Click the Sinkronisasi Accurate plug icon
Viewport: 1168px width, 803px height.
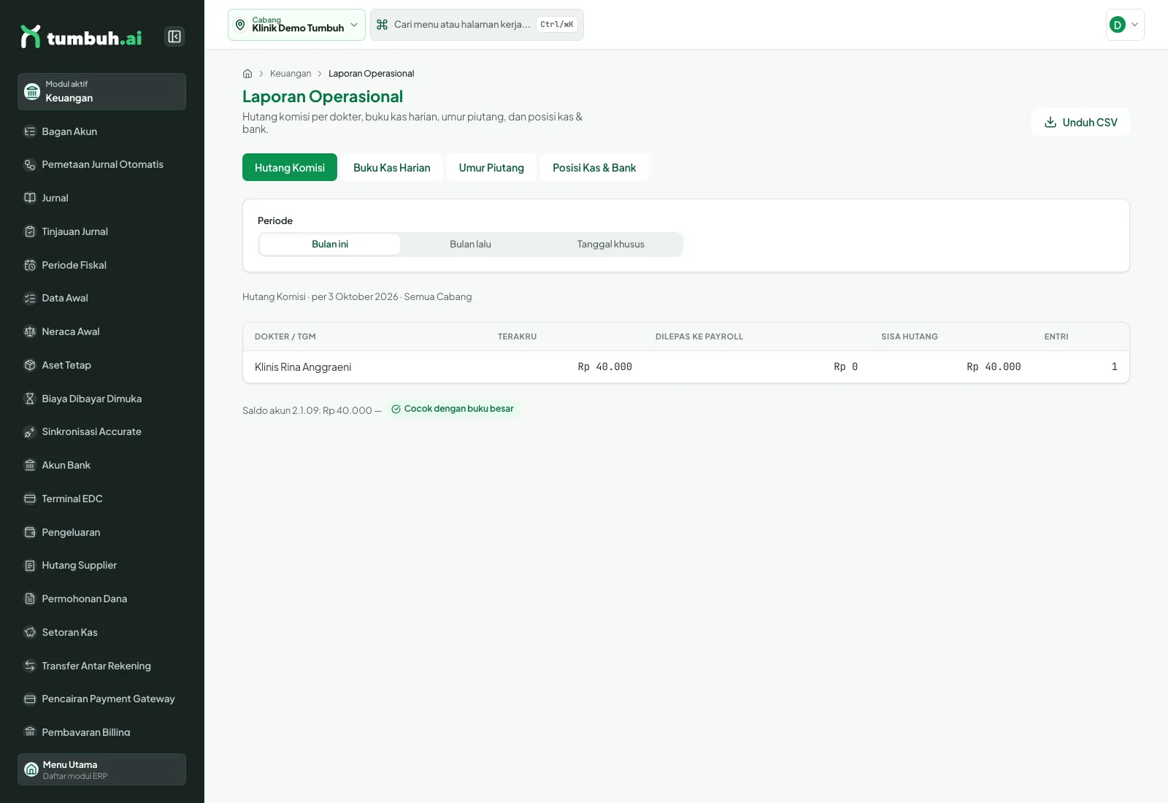tap(30, 432)
